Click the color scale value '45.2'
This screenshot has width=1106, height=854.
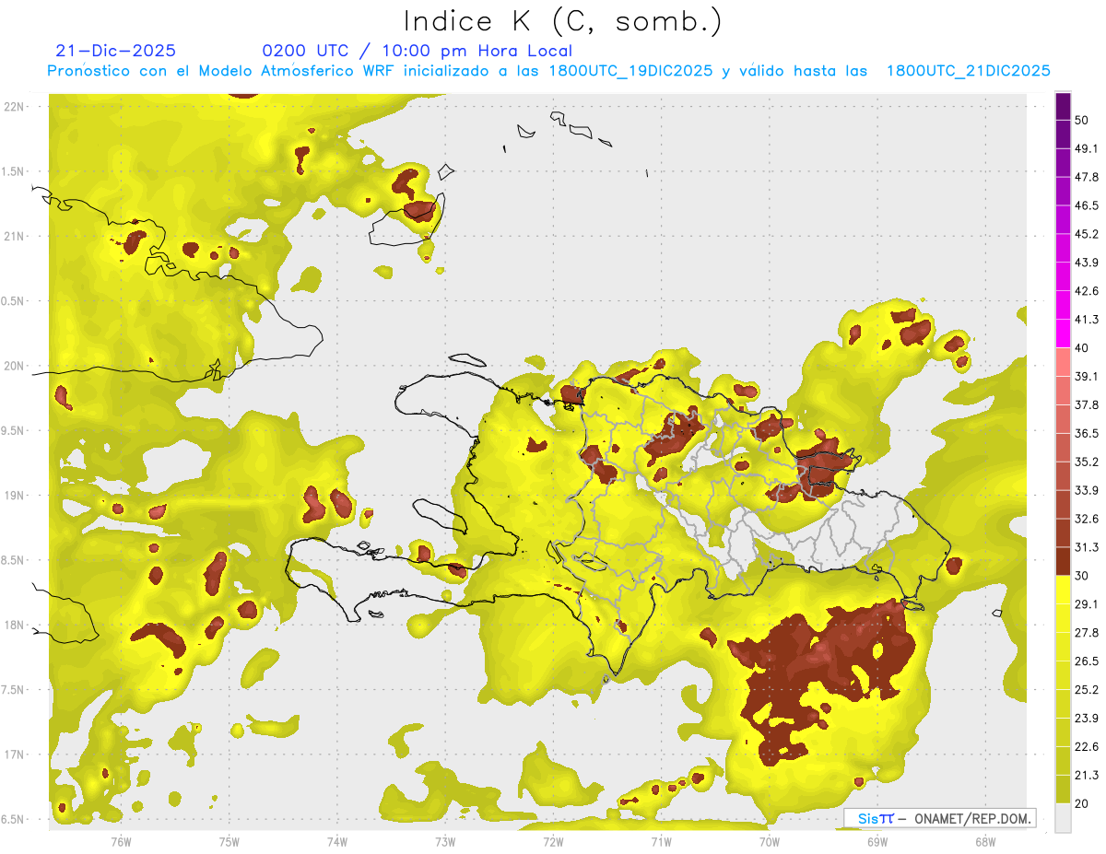click(1087, 234)
